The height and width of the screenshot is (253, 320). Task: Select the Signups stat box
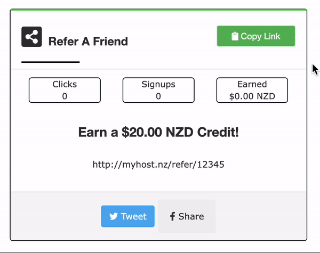point(158,90)
